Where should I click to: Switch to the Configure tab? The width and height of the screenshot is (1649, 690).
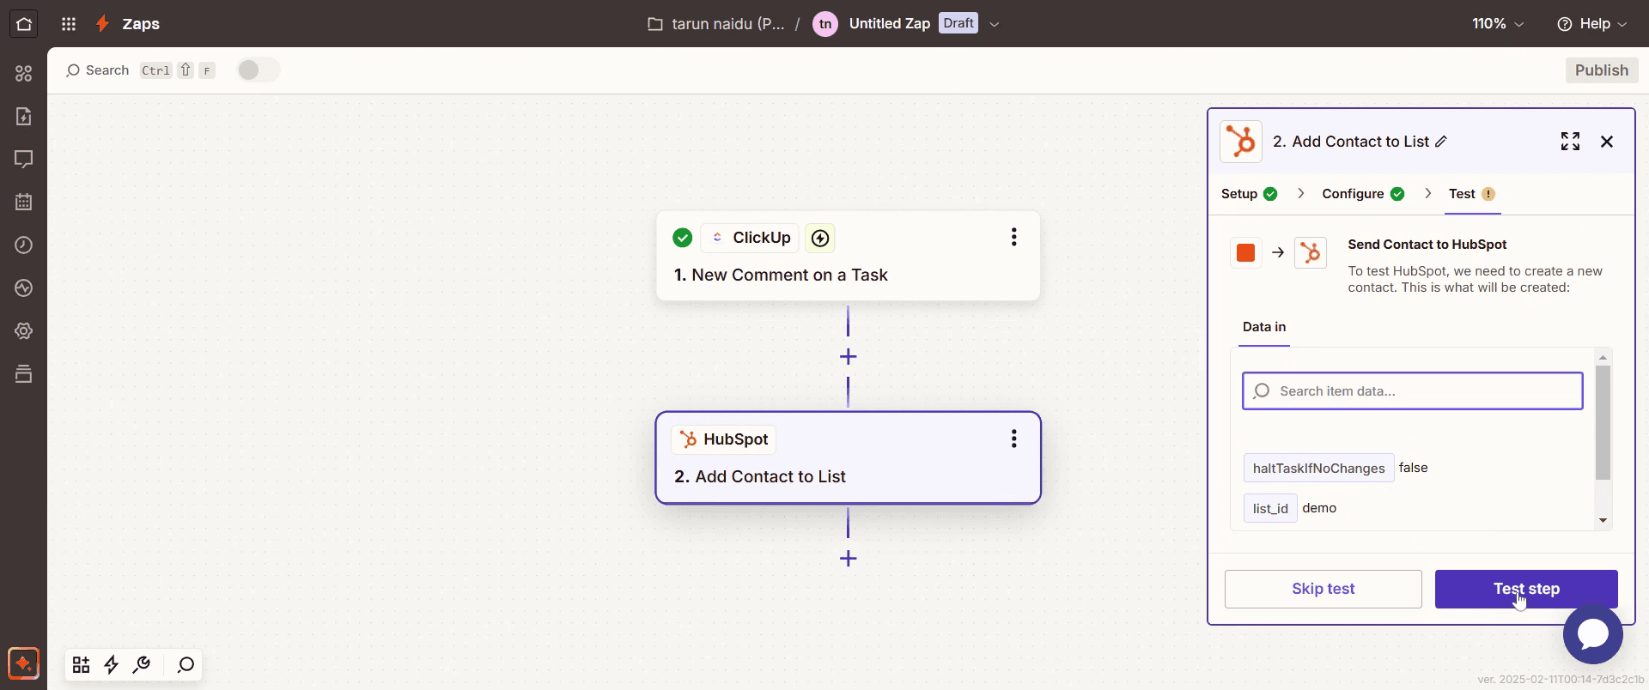pos(1363,194)
